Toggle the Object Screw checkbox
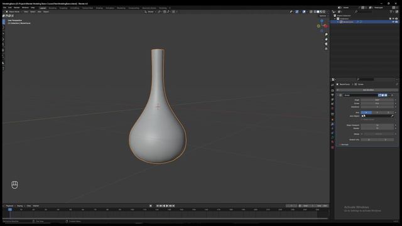 362,119
